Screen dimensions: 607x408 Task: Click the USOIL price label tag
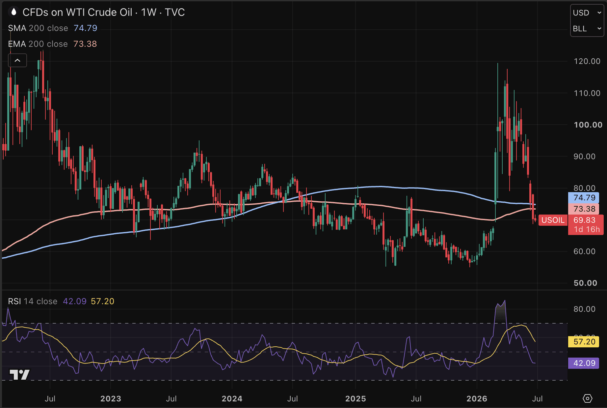553,220
